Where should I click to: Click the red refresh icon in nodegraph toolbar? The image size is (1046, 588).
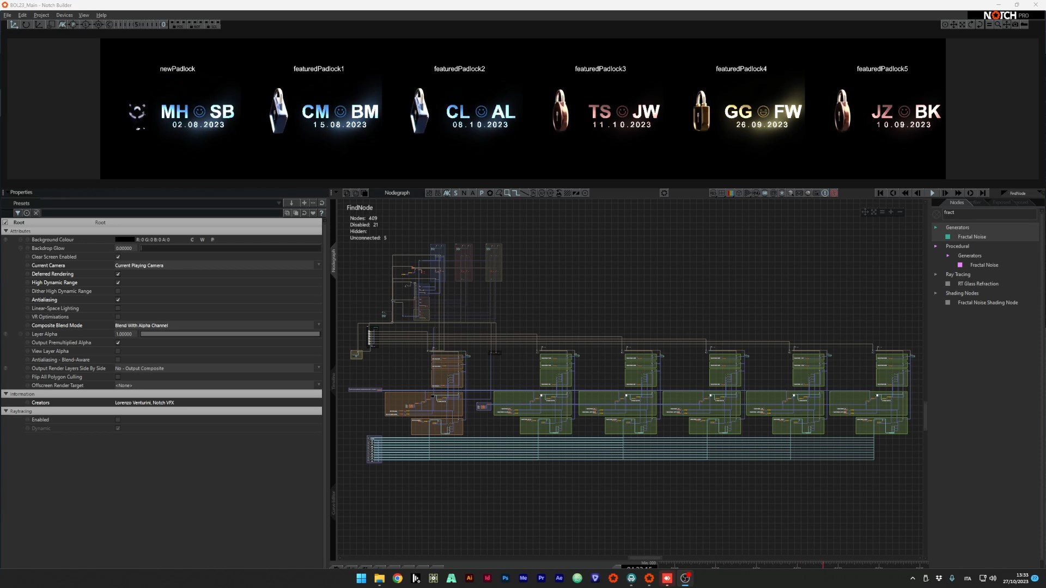(x=834, y=193)
